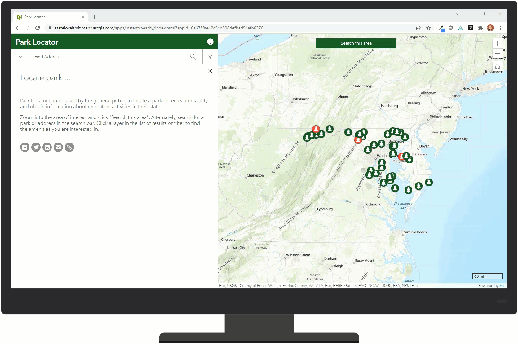Image resolution: width=518 pixels, height=344 pixels.
Task: Share the app on Twitter
Action: tap(36, 147)
